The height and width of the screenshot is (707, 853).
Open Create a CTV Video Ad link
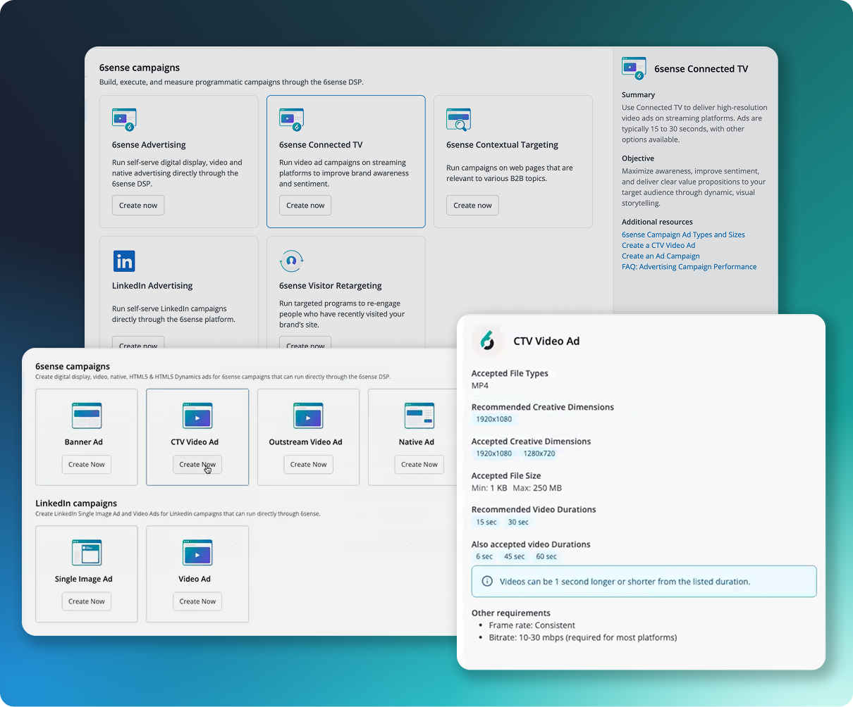point(658,245)
